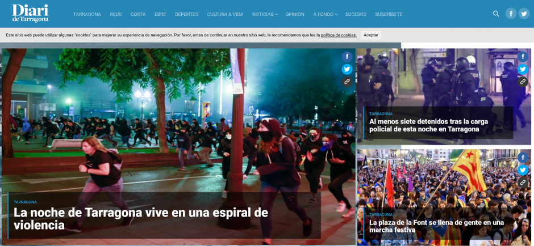Image resolution: width=534 pixels, height=246 pixels.
Task: Open the Deportes section
Action: [x=186, y=14]
